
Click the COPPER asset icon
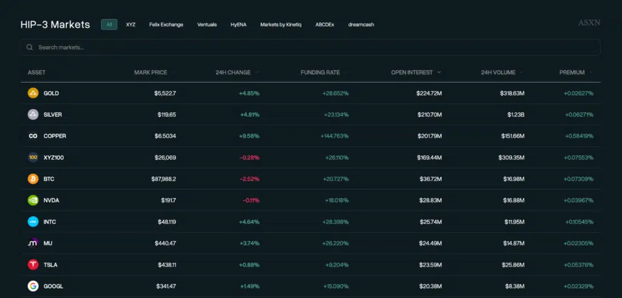tap(33, 136)
